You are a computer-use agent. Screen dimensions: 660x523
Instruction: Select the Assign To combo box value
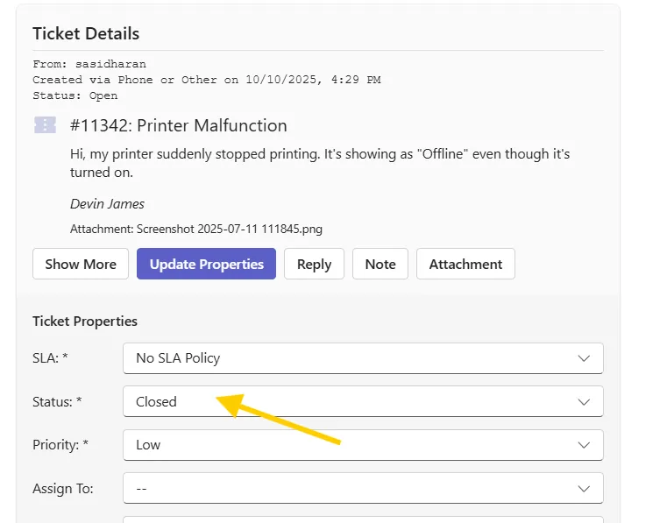[x=351, y=488]
